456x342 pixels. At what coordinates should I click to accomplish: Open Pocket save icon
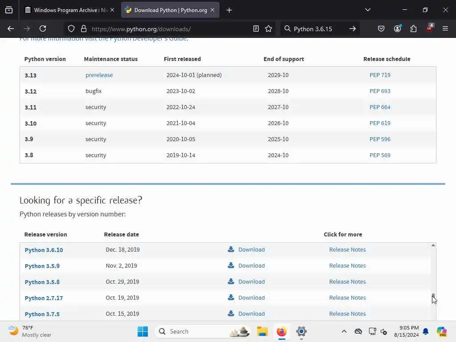[x=381, y=29]
